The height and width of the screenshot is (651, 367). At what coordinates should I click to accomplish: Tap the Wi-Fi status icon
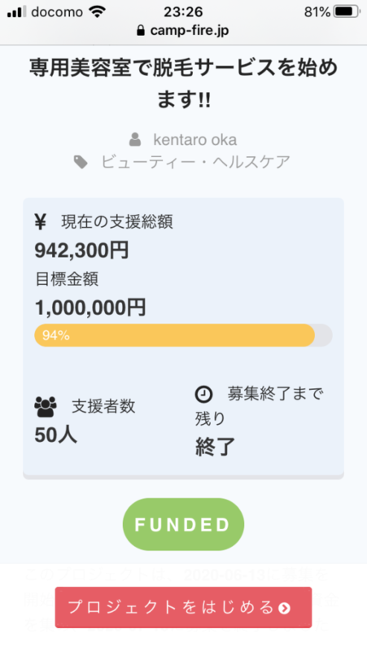[x=97, y=12]
